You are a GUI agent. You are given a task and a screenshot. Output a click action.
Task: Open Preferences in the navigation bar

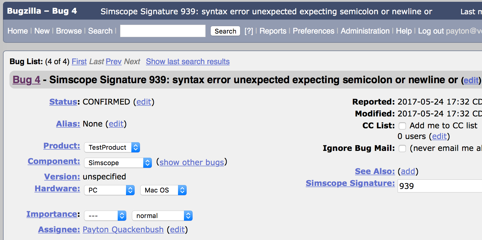[x=314, y=31]
